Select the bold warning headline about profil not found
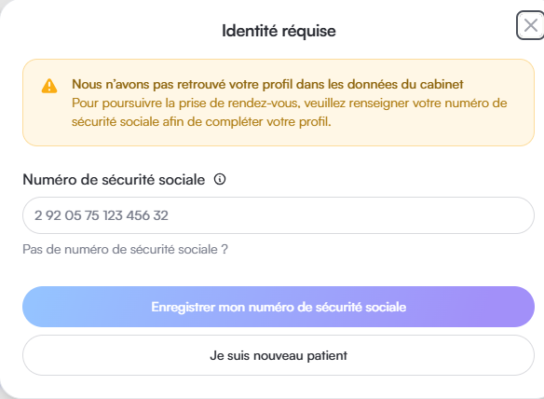This screenshot has width=544, height=399. (x=267, y=85)
